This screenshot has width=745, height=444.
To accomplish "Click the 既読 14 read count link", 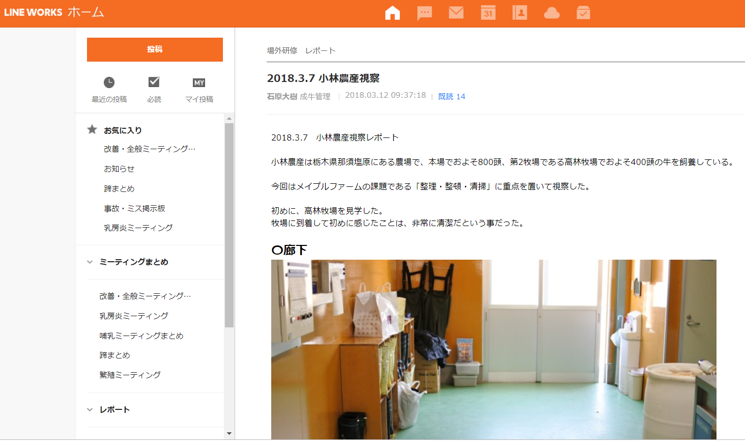I will [x=451, y=96].
